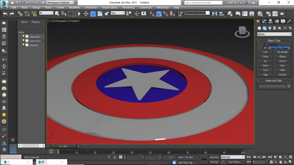The width and height of the screenshot is (294, 165).
Task: Open the reference coordinate View dropdown
Action: tap(118, 13)
